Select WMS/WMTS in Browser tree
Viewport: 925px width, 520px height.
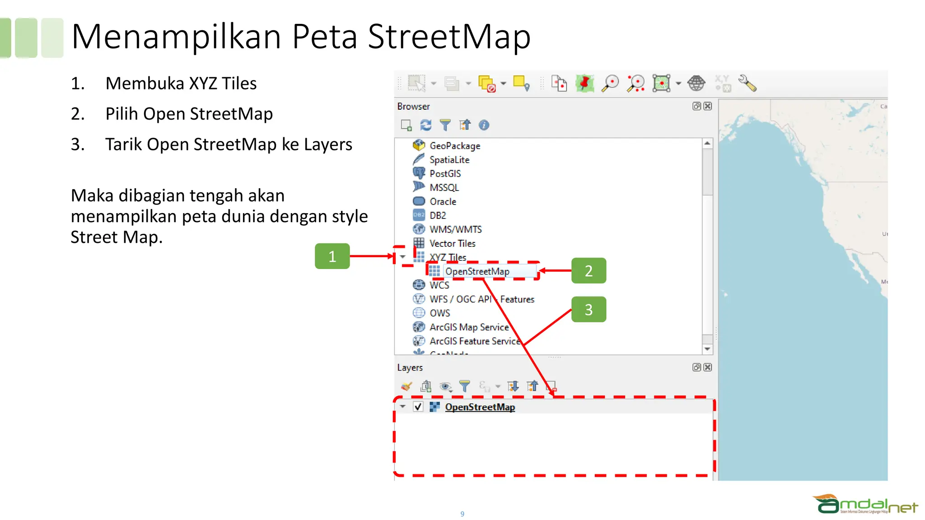[455, 229]
